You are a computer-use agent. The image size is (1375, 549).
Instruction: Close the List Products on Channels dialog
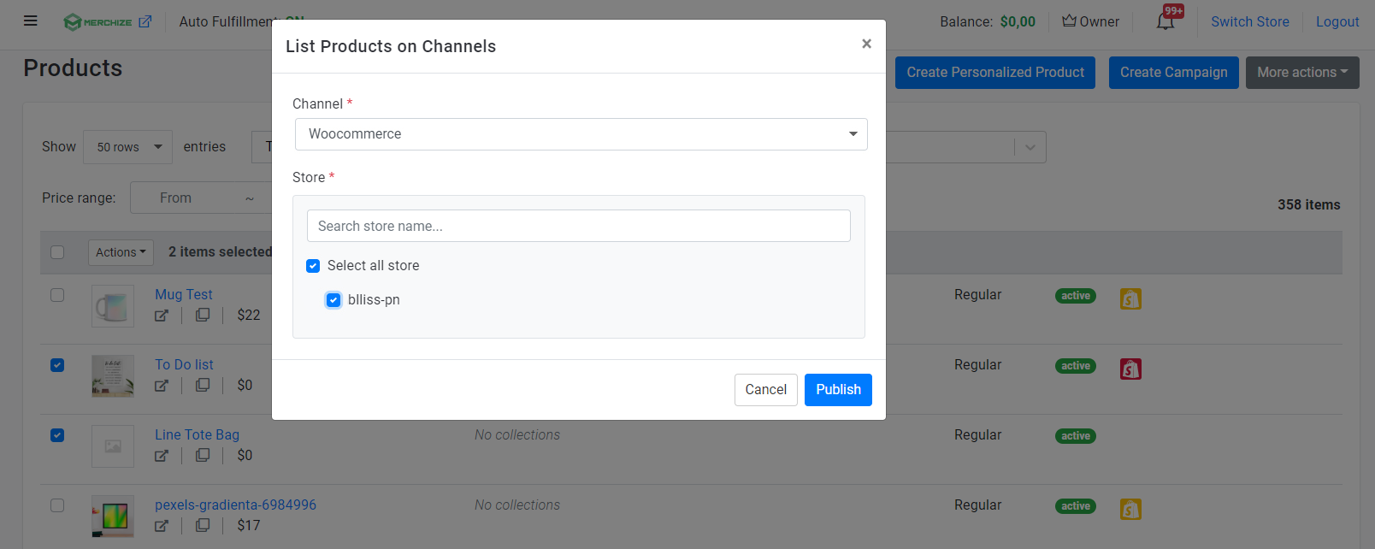(866, 44)
